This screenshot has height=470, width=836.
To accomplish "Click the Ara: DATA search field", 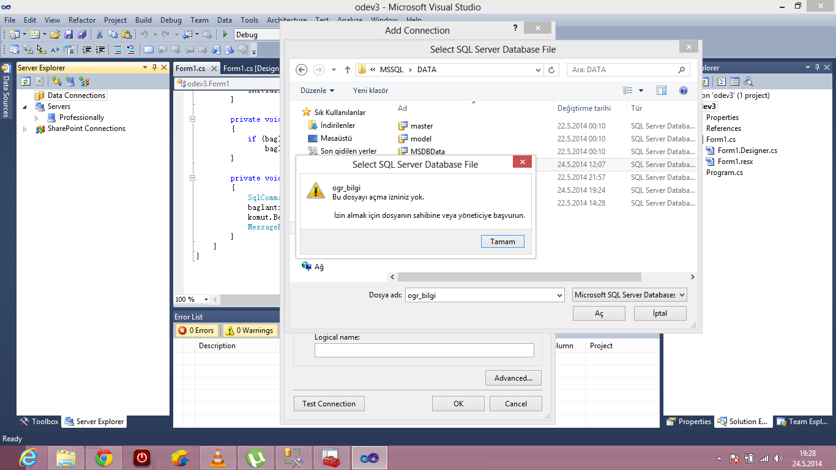I will [x=629, y=70].
